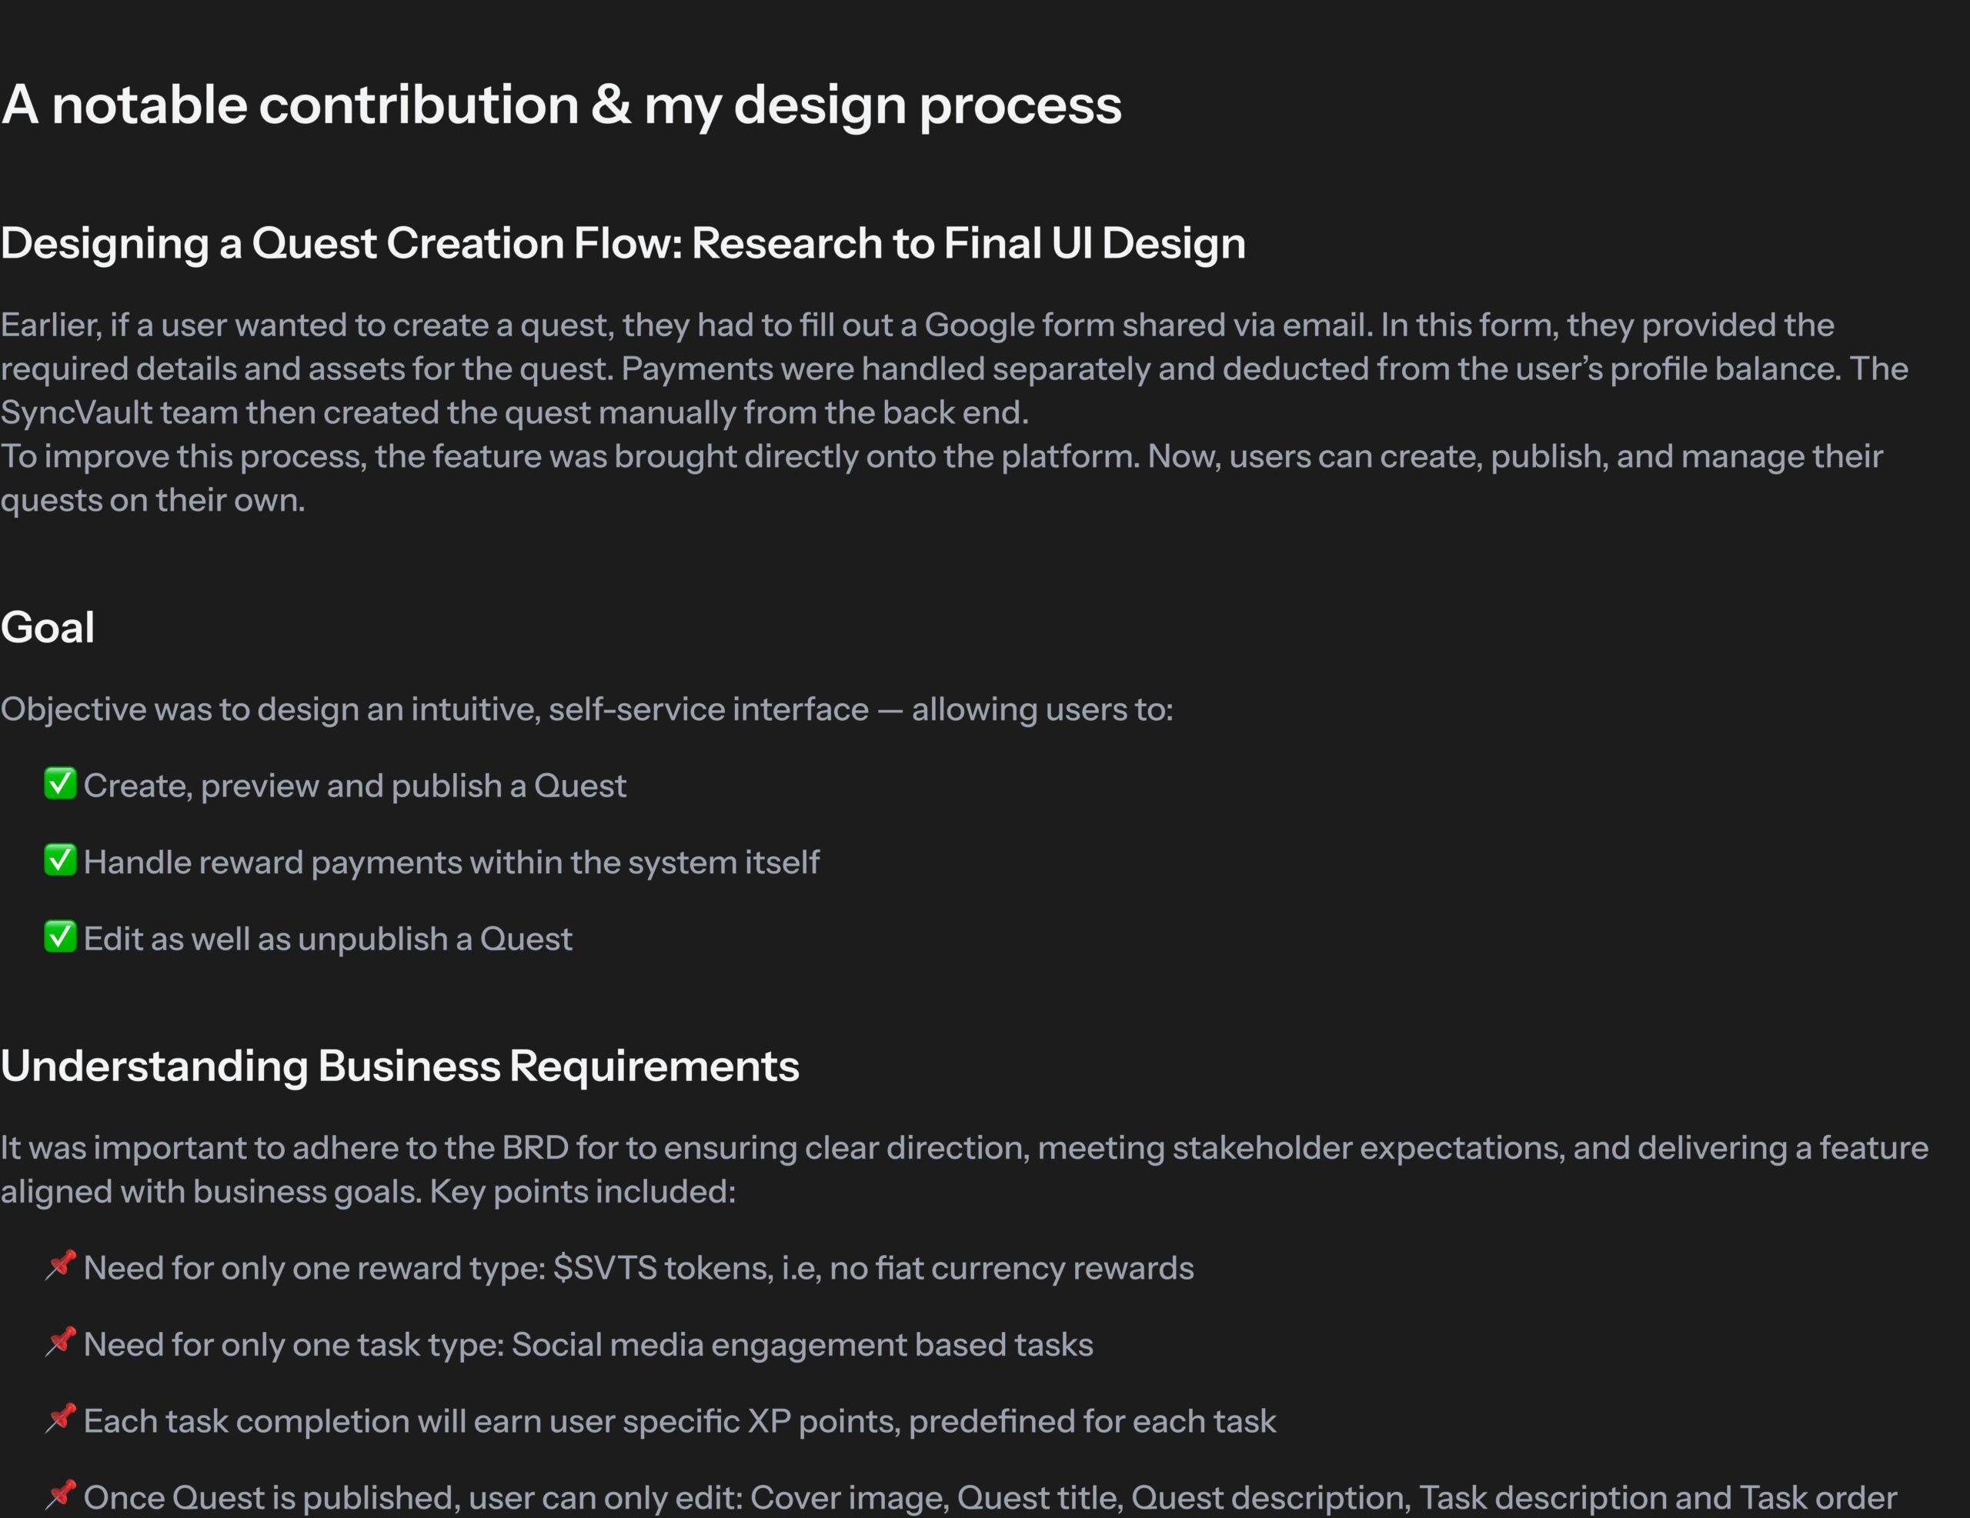This screenshot has width=1970, height=1518.
Task: Click the "Edit as well as unpublish a Quest" text
Action: pos(327,940)
